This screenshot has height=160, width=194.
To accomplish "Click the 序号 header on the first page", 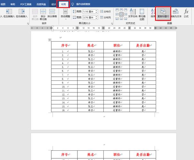I will click(65, 45).
